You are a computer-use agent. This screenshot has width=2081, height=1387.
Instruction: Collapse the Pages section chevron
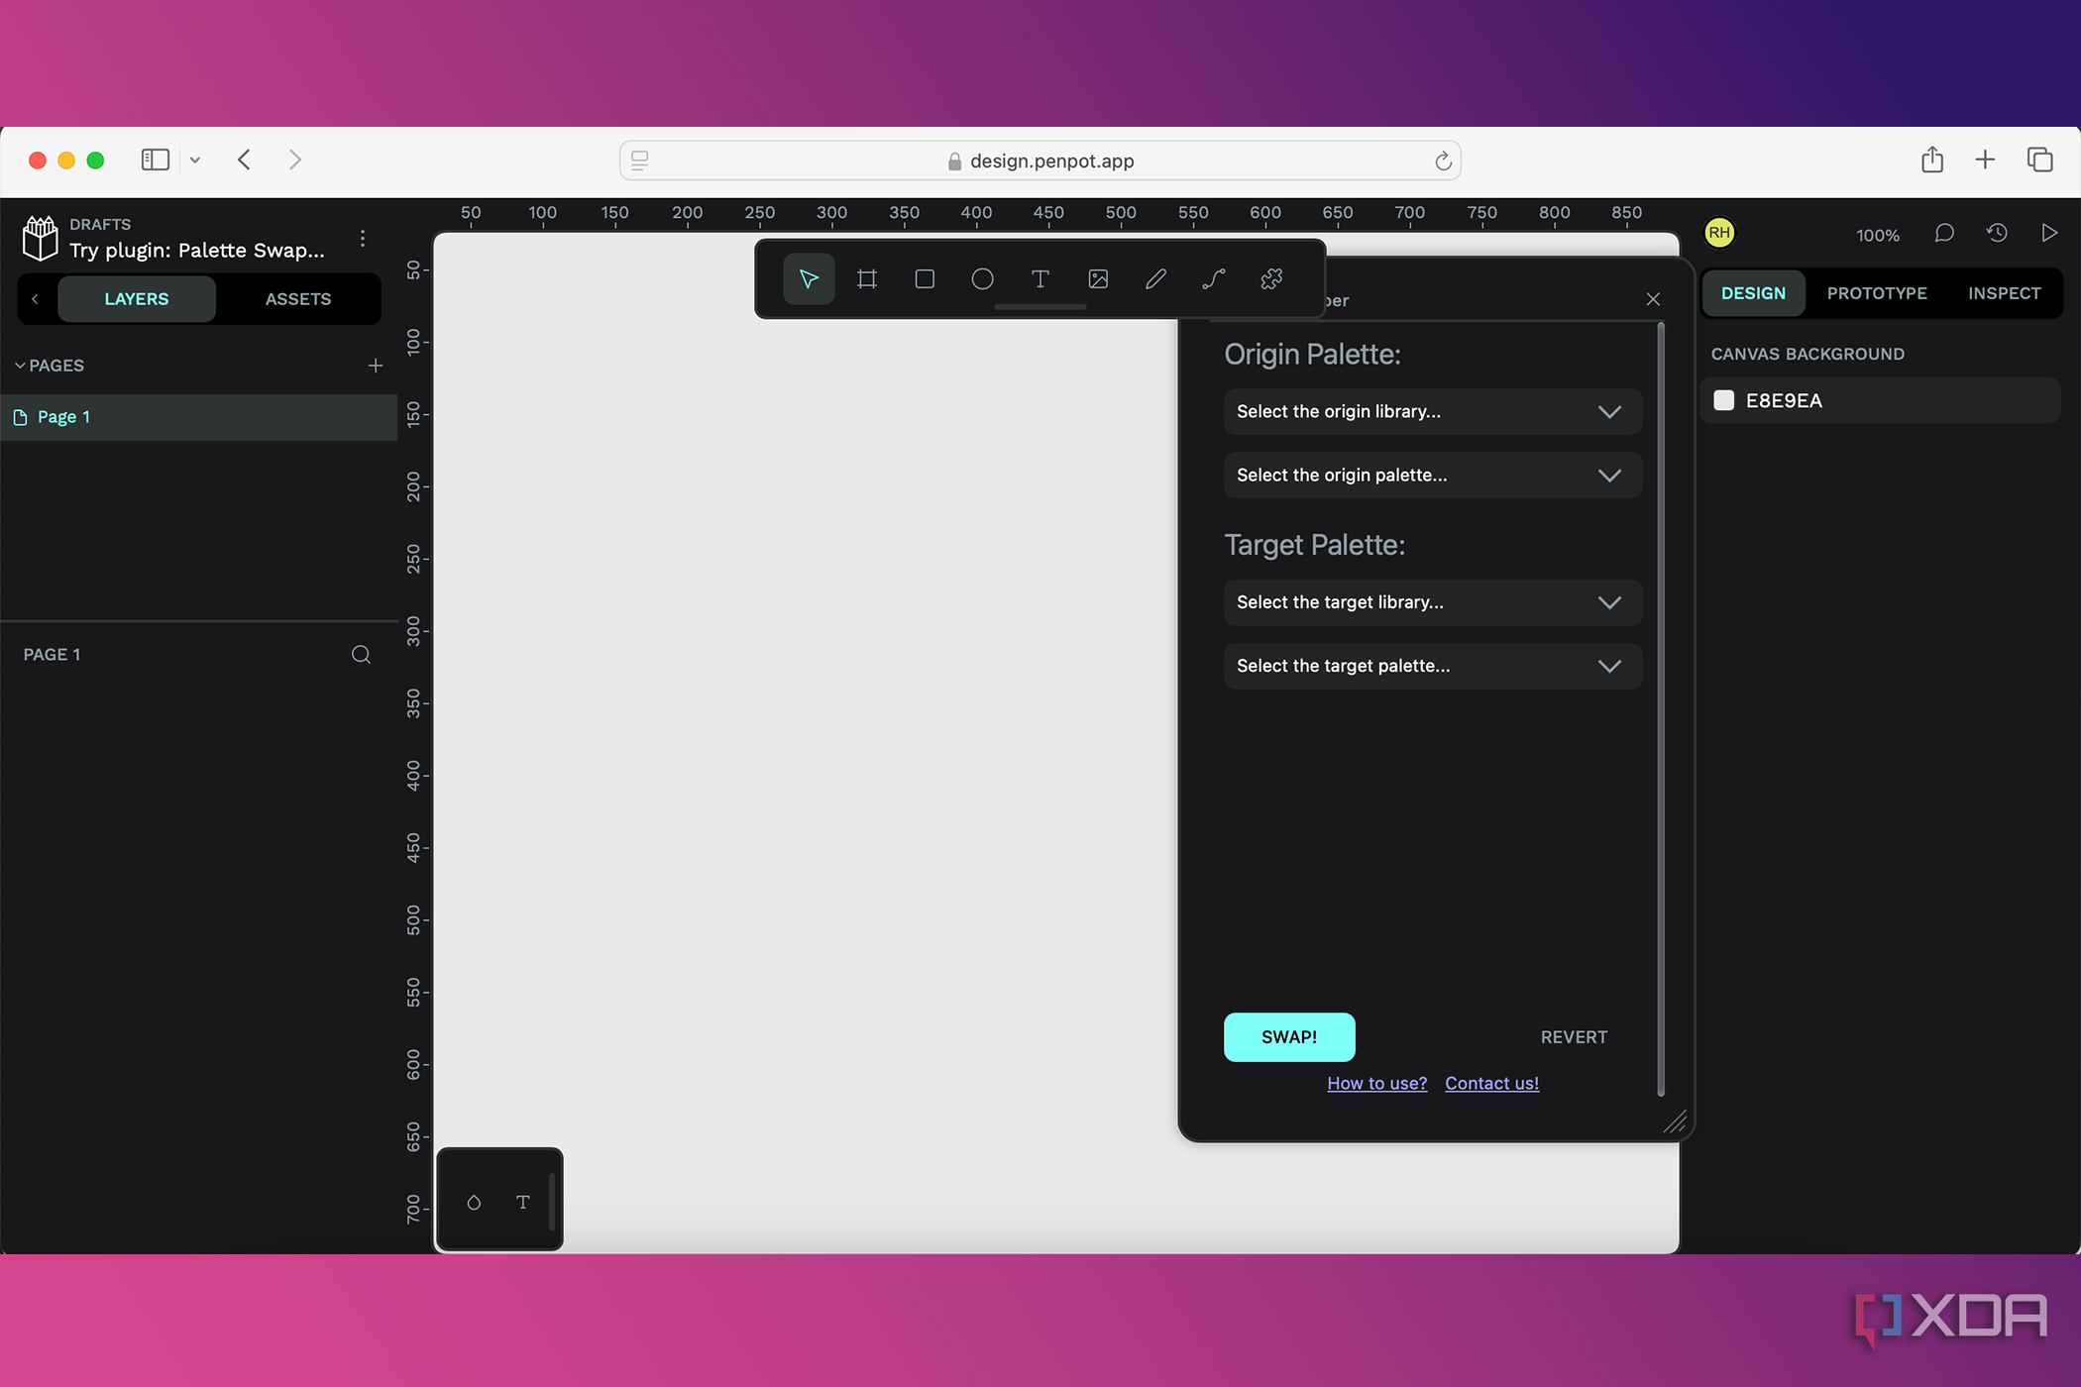[20, 366]
